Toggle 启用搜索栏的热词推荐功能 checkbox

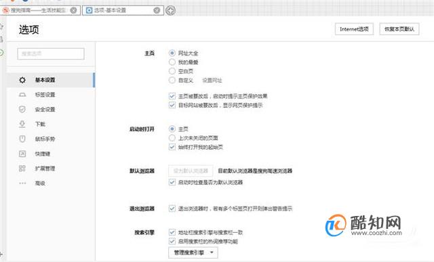172,241
